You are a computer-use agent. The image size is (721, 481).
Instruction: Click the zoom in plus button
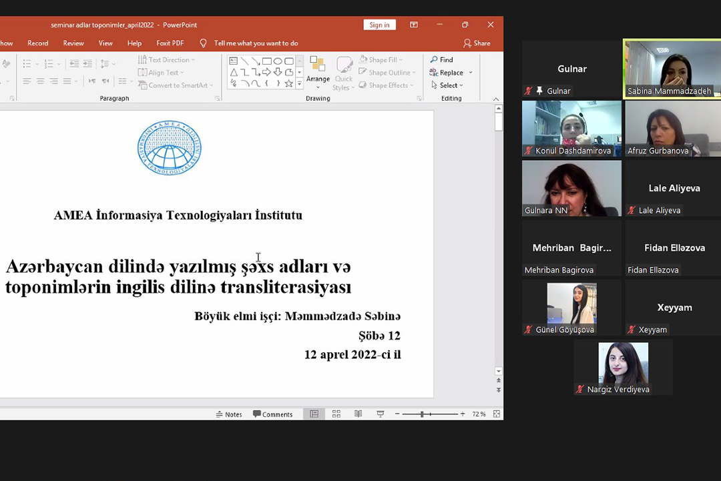463,414
